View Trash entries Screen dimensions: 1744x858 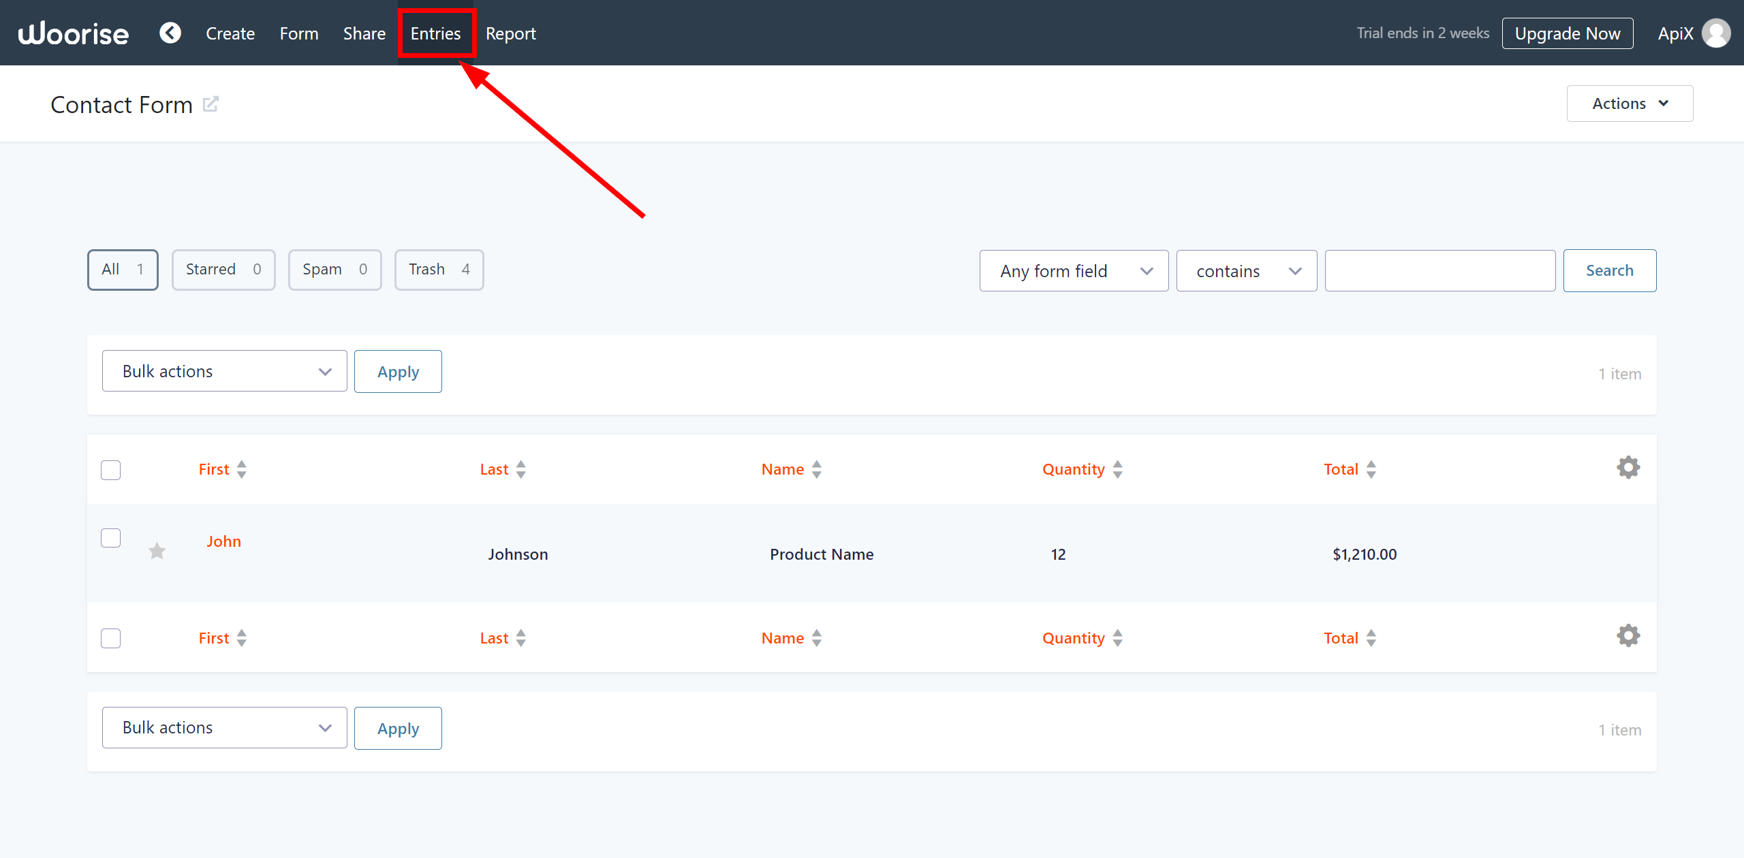439,270
